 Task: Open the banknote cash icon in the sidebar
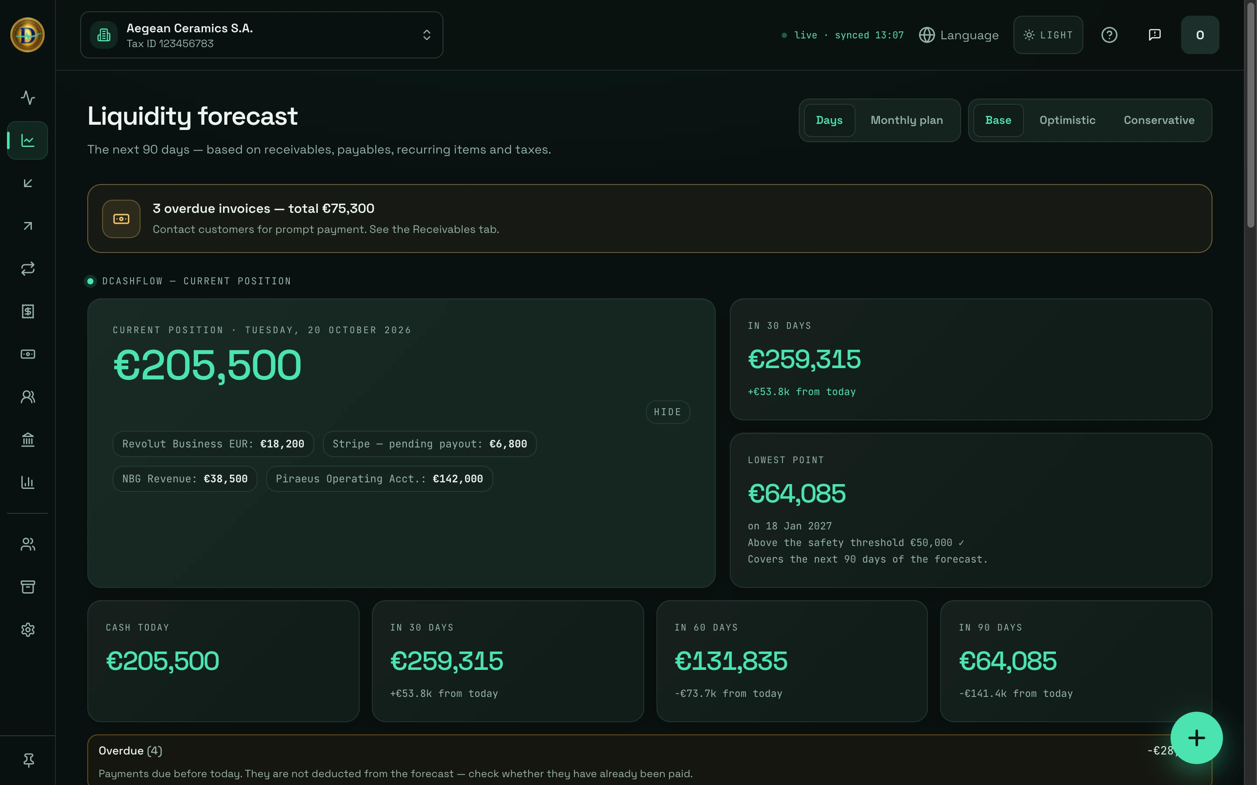pos(27,354)
